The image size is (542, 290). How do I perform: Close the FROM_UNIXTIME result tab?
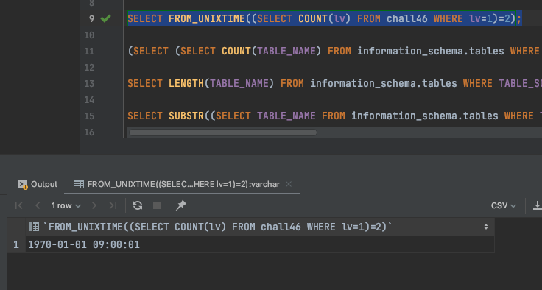click(x=289, y=184)
